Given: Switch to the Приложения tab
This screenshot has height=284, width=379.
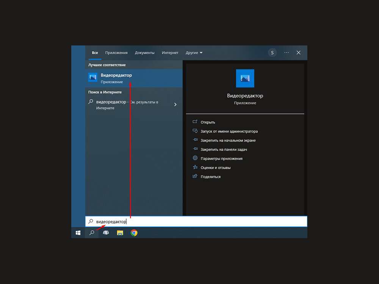Looking at the screenshot, I should 116,53.
